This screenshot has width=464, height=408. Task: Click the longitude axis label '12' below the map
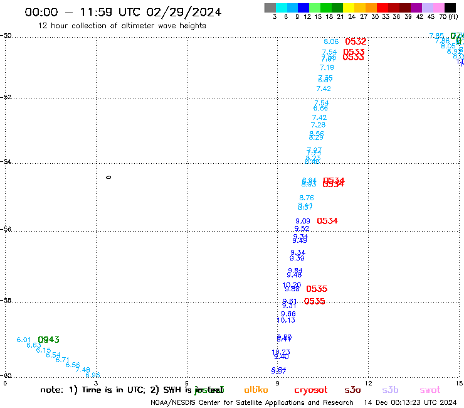point(368,384)
